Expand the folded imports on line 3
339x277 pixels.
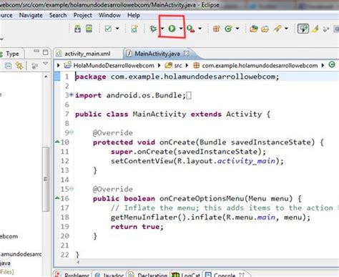pyautogui.click(x=72, y=94)
